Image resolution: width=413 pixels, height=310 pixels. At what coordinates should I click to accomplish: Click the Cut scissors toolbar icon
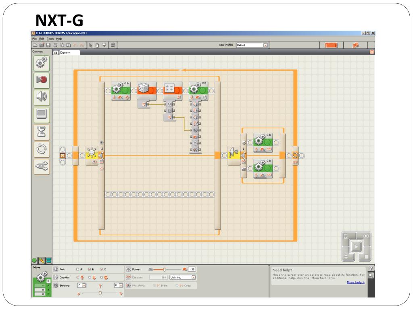[55, 45]
